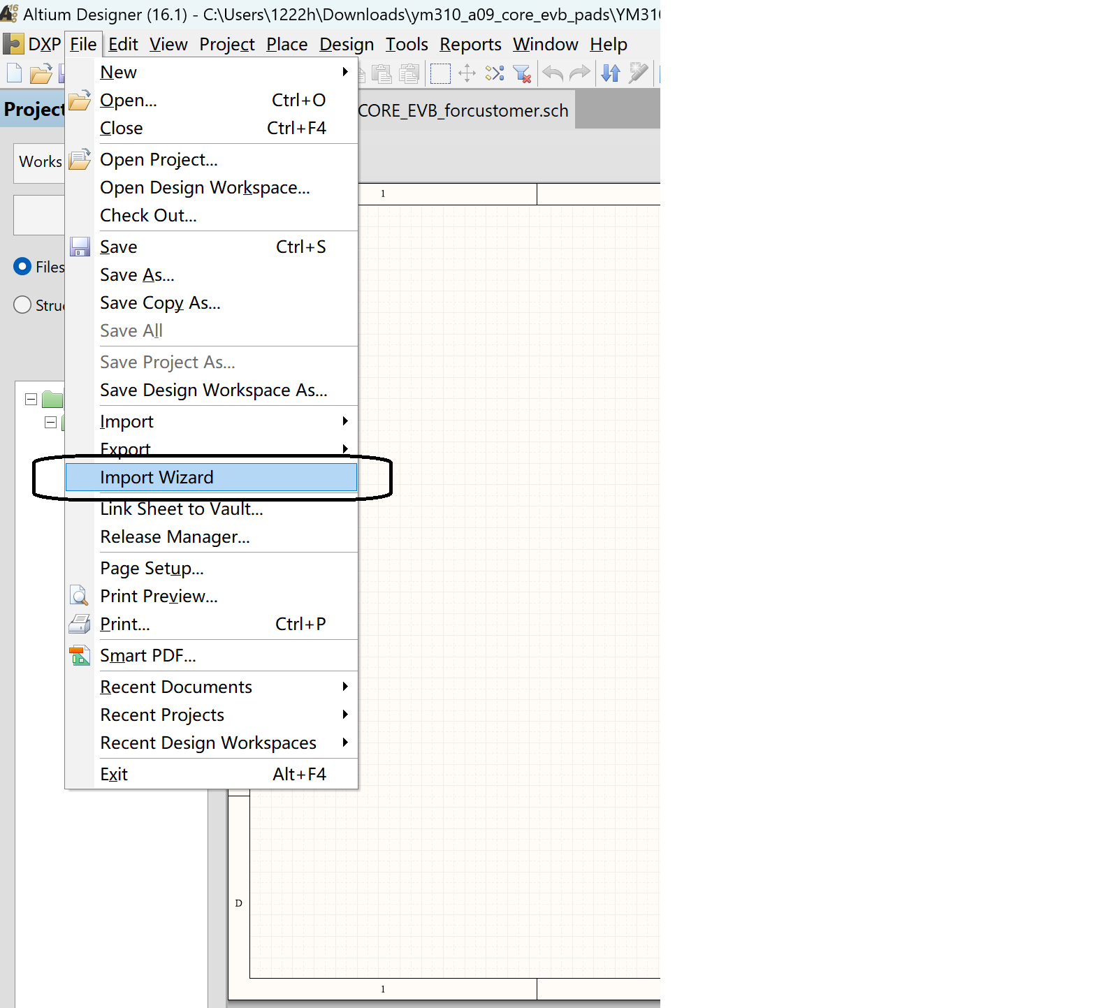Click Smart PDF menu entry
Screen dimensions: 1104x1008
[x=147, y=655]
